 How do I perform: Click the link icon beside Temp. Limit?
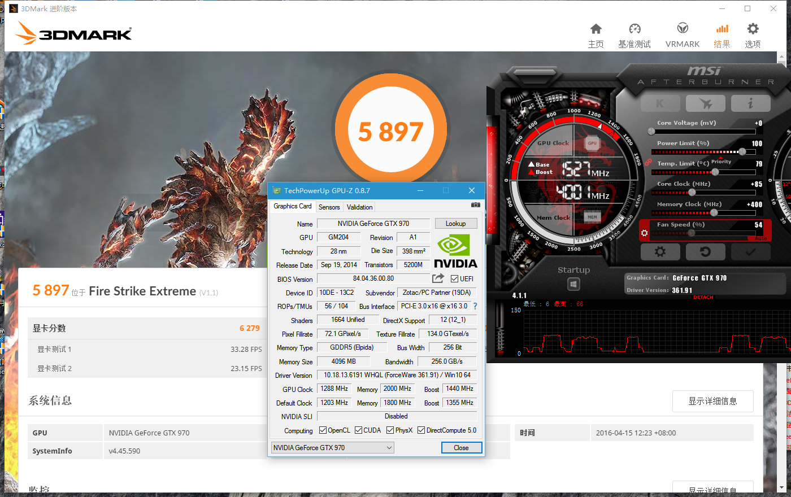[x=648, y=163]
